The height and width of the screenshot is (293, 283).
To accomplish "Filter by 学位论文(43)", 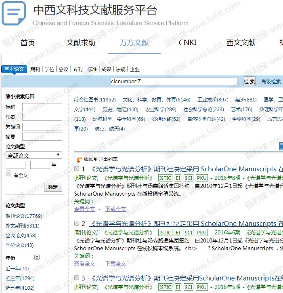I will point(19,245).
